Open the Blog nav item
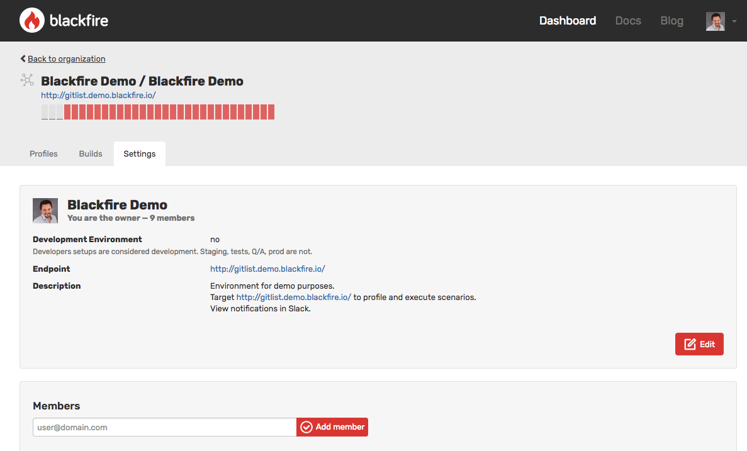Image resolution: width=747 pixels, height=451 pixels. [671, 21]
